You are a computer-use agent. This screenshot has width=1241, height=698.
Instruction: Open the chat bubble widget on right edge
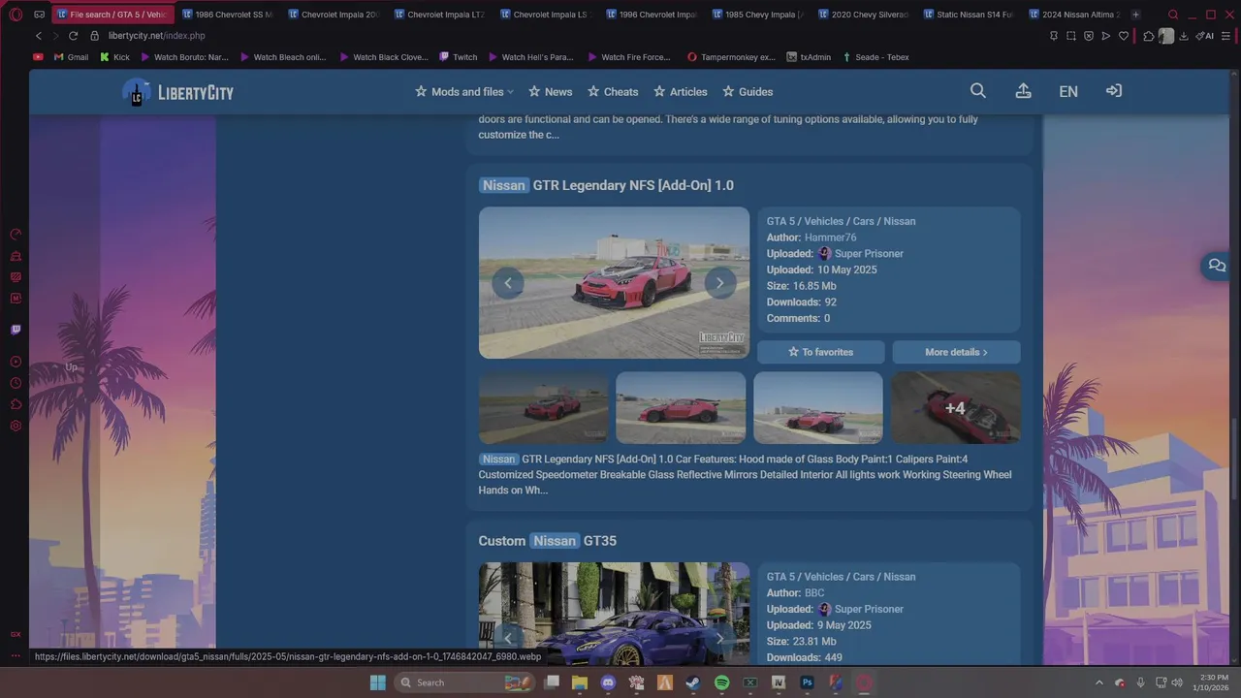(1217, 266)
